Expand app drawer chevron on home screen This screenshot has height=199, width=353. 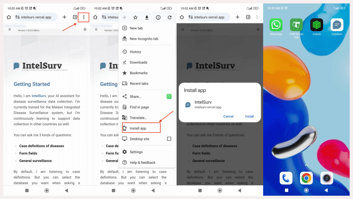click(306, 165)
